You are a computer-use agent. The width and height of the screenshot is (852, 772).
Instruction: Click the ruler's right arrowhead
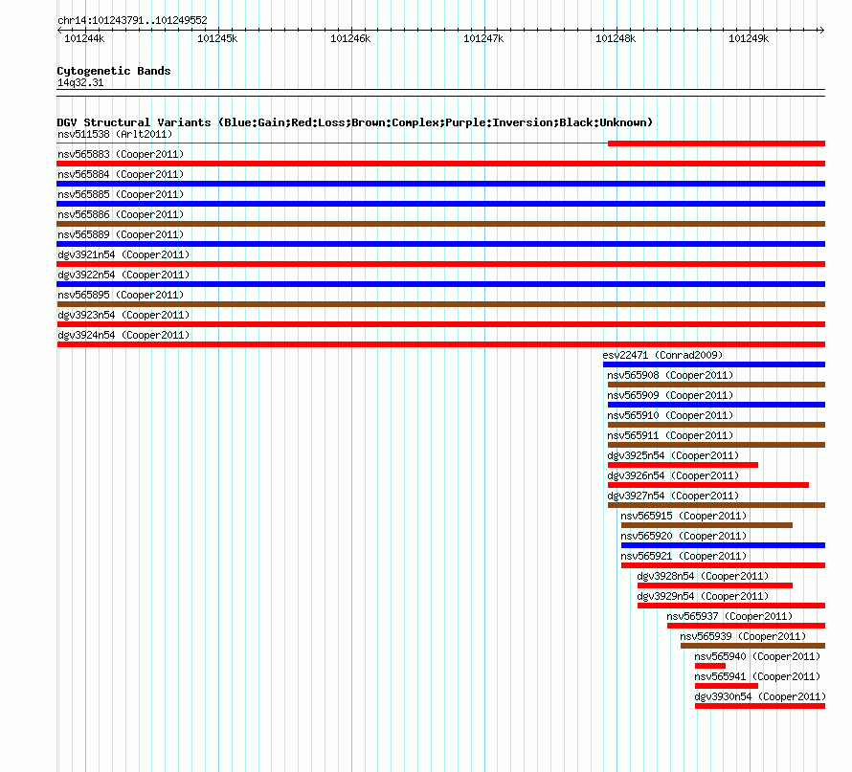pyautogui.click(x=822, y=30)
